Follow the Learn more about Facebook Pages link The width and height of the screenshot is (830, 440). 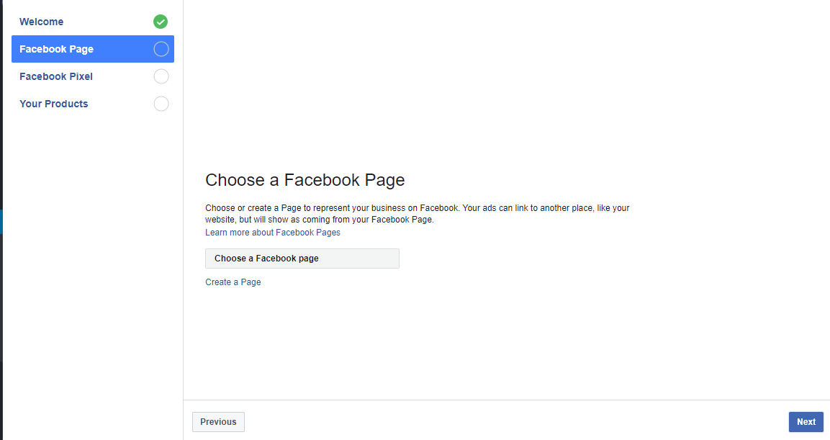(273, 233)
